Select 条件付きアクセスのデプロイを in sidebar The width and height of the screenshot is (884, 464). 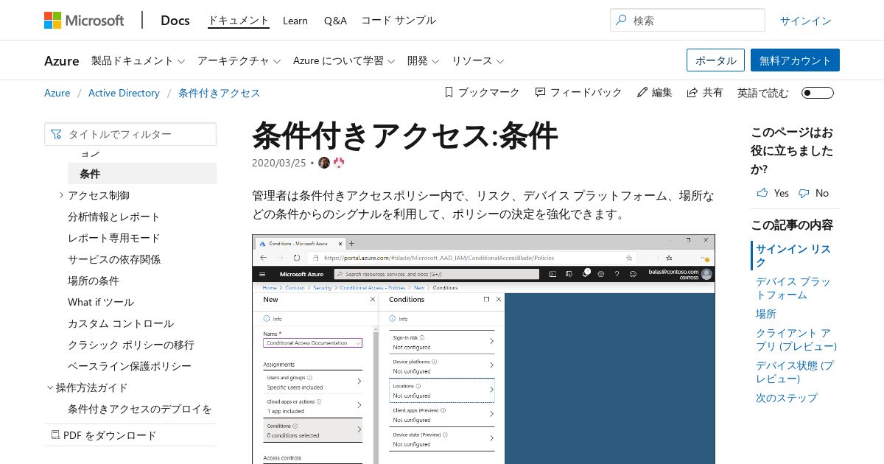140,409
